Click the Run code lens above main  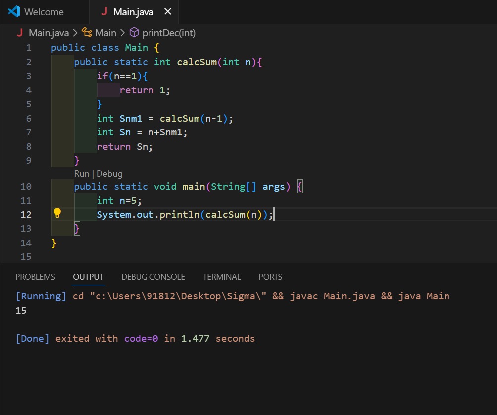point(82,174)
